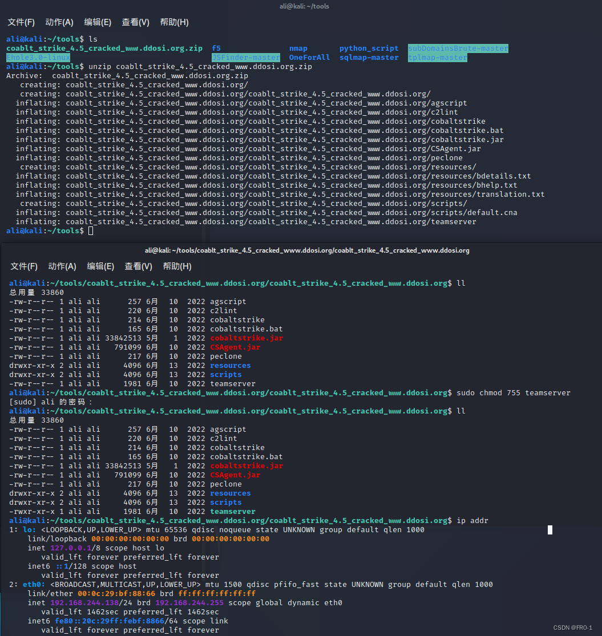Open 查看(V) menu in the ~/tools terminal

[135, 22]
